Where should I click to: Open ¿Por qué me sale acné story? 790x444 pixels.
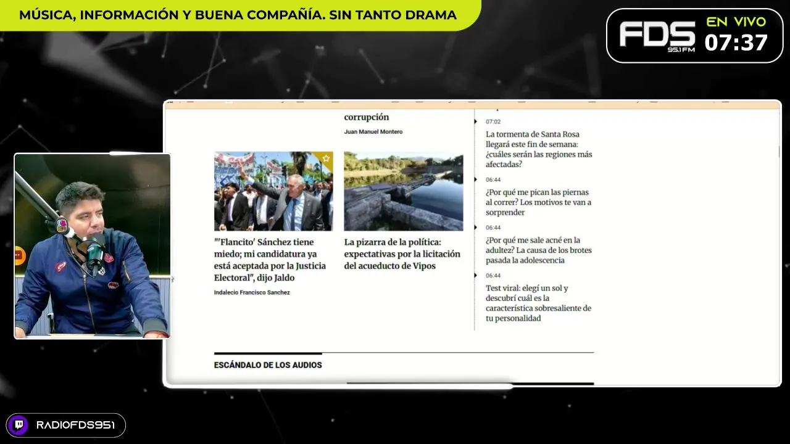point(538,250)
